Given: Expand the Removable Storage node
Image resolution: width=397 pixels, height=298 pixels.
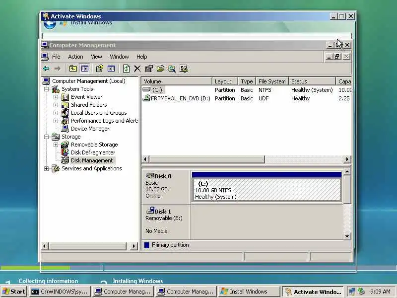Looking at the screenshot, I should click(56, 145).
